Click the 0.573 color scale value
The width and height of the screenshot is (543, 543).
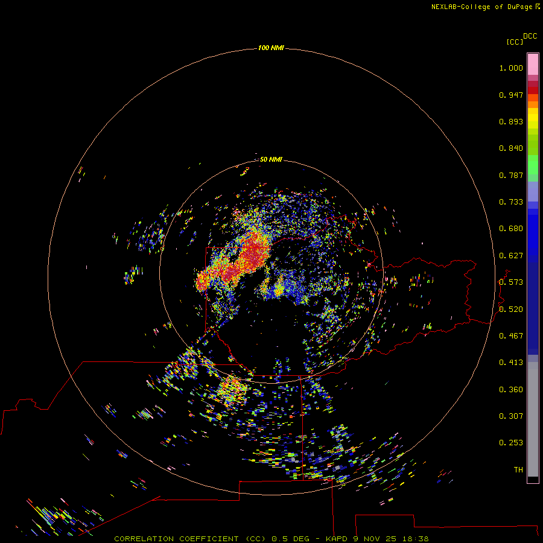coord(511,282)
